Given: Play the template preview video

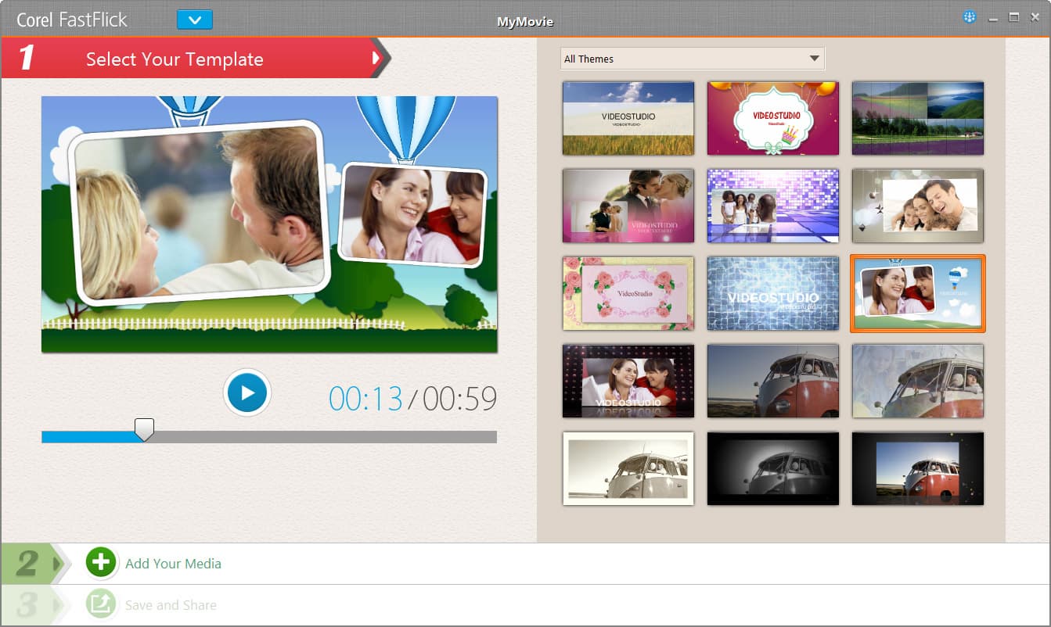Looking at the screenshot, I should click(247, 392).
